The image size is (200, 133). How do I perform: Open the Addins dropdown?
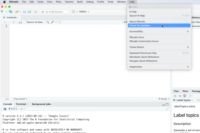[84, 11]
